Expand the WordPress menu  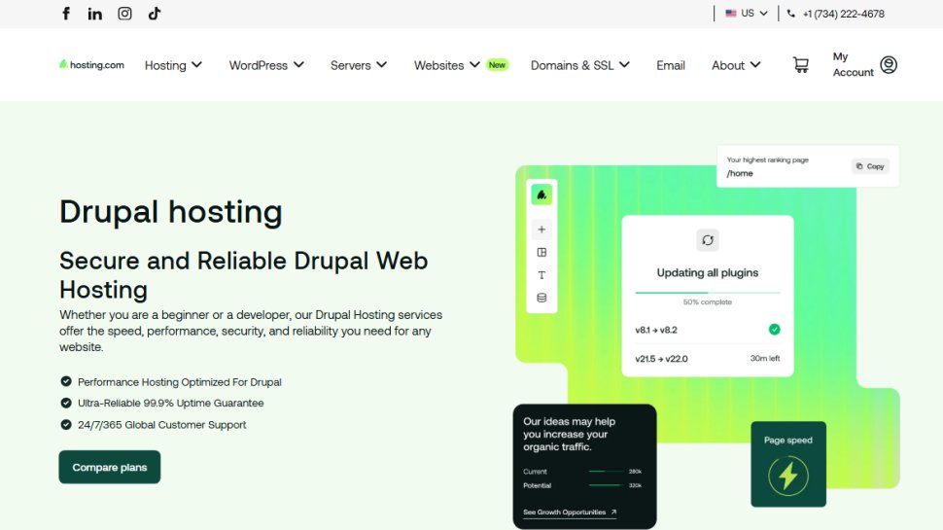point(266,65)
